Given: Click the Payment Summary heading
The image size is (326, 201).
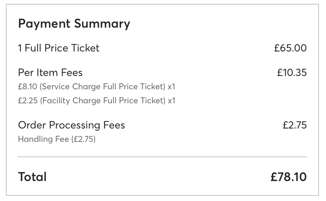Looking at the screenshot, I should 74,24.
